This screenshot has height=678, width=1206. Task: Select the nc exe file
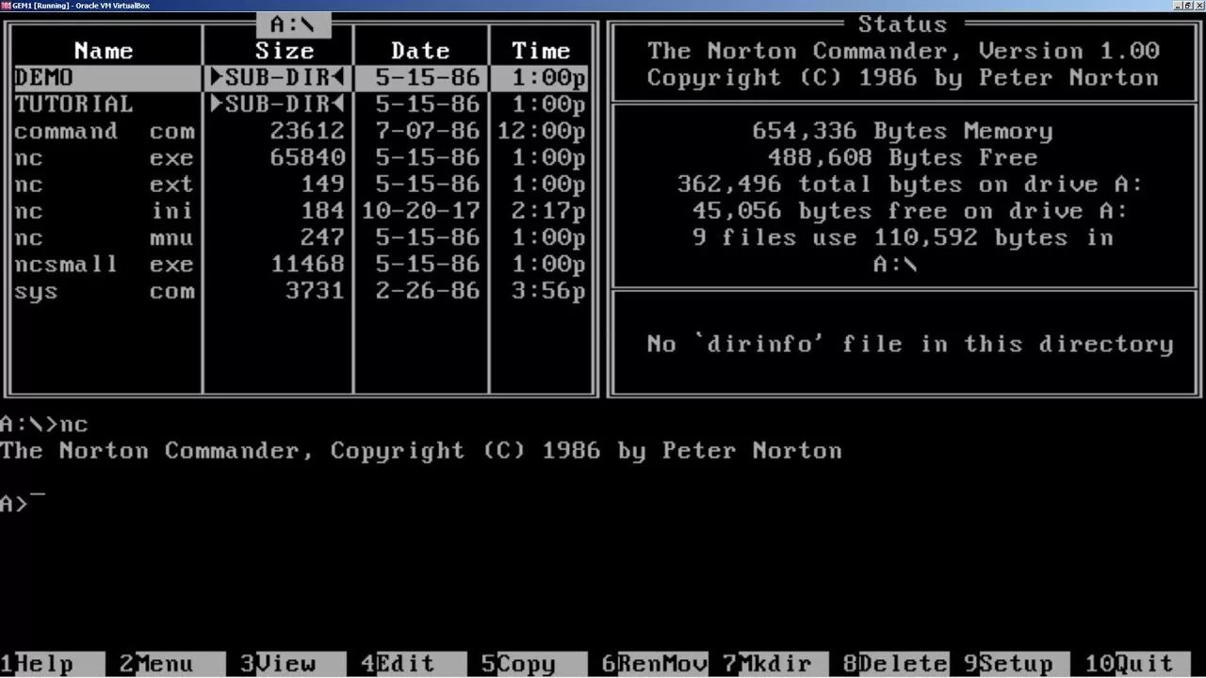301,157
